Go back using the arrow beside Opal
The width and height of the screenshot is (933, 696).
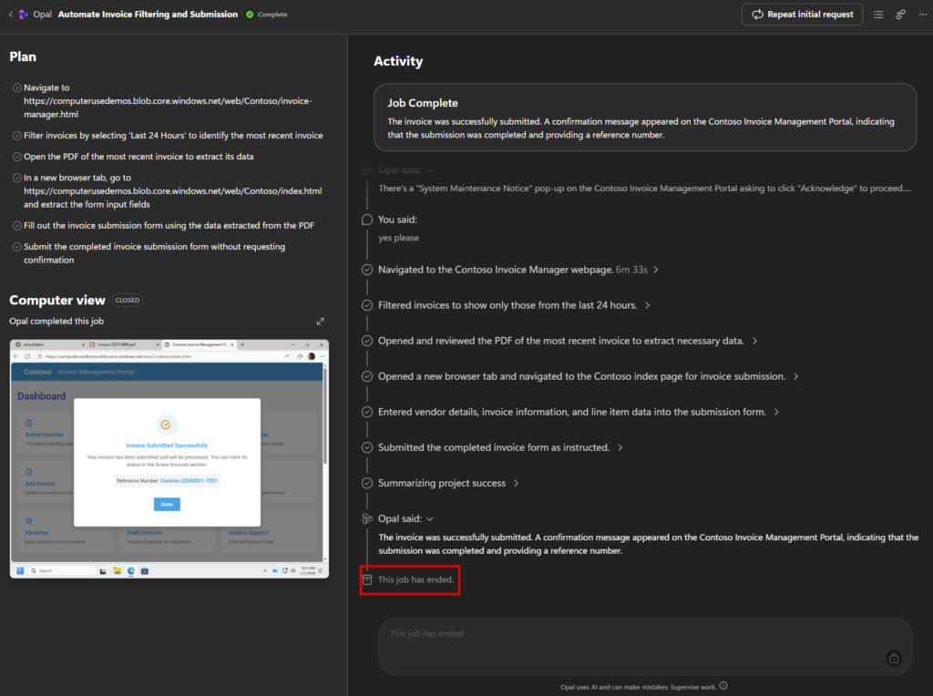(x=11, y=15)
